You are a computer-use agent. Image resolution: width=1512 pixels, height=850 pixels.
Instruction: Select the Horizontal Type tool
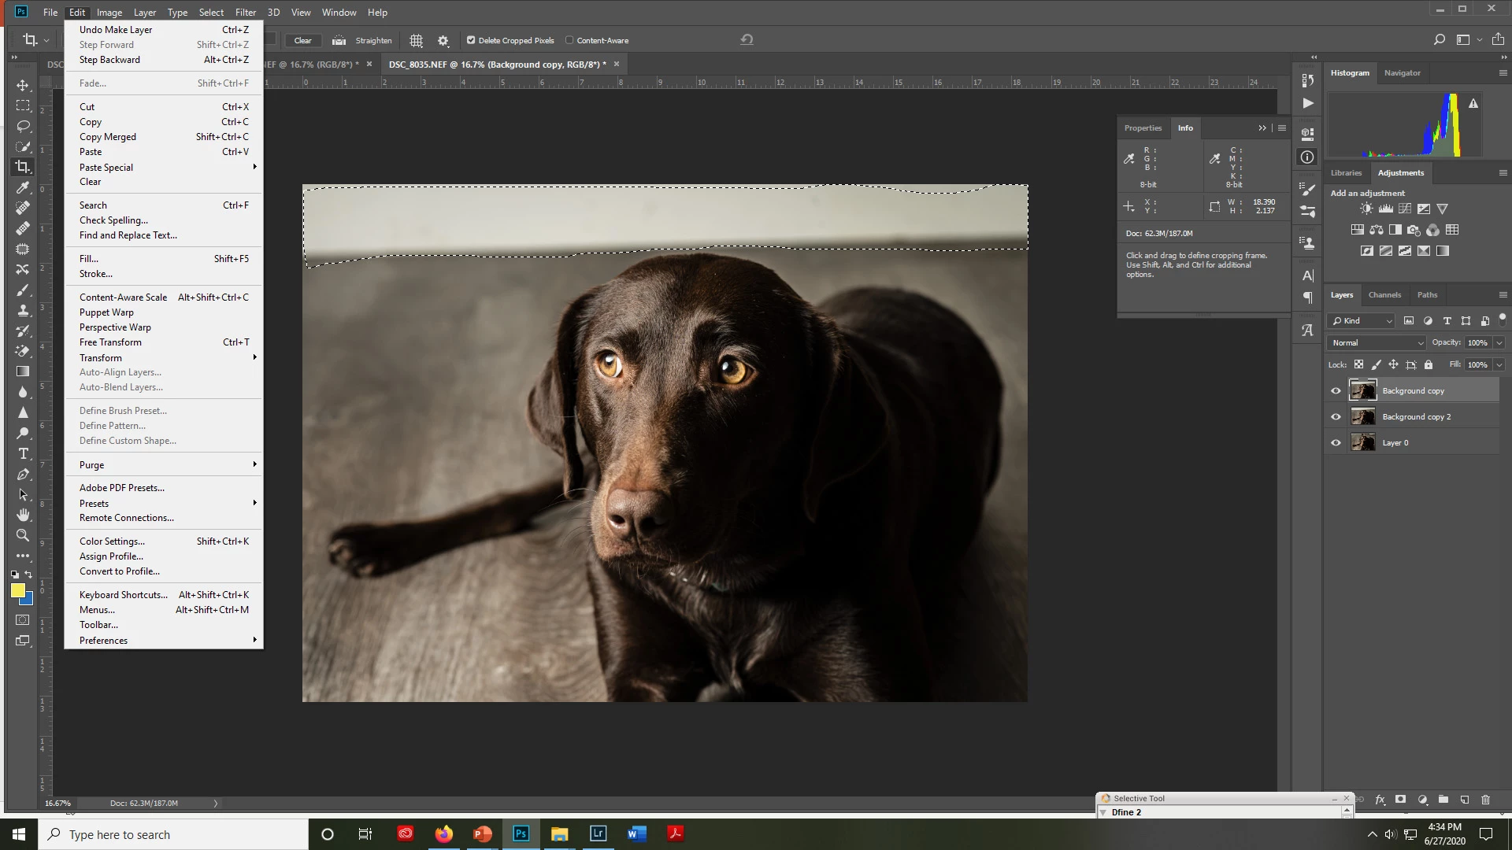(x=23, y=454)
